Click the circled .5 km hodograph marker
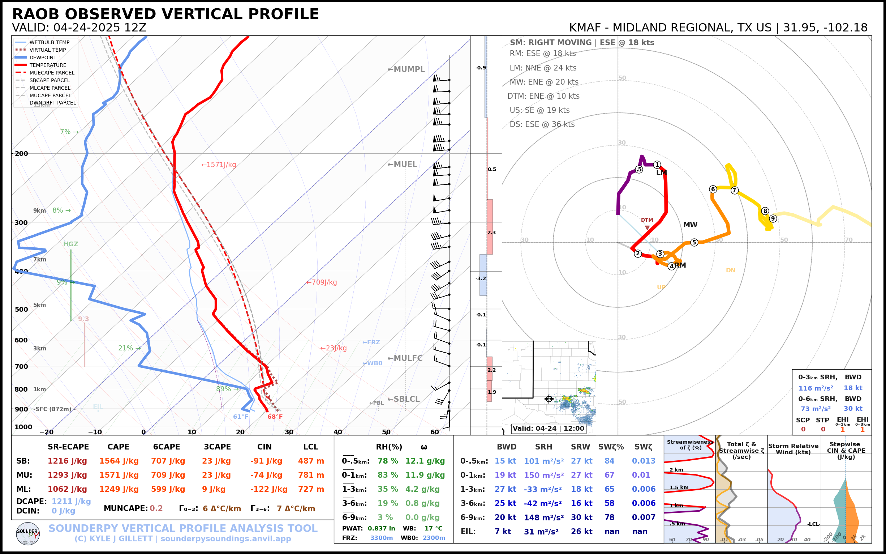The height and width of the screenshot is (554, 886). pyautogui.click(x=639, y=169)
